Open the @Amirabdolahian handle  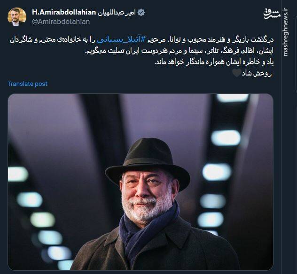(x=61, y=22)
